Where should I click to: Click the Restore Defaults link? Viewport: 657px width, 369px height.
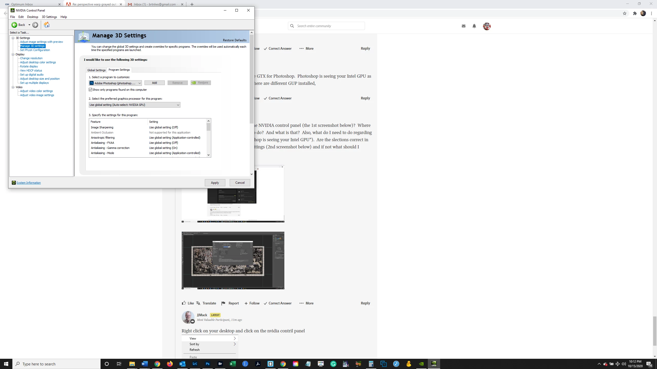(235, 40)
